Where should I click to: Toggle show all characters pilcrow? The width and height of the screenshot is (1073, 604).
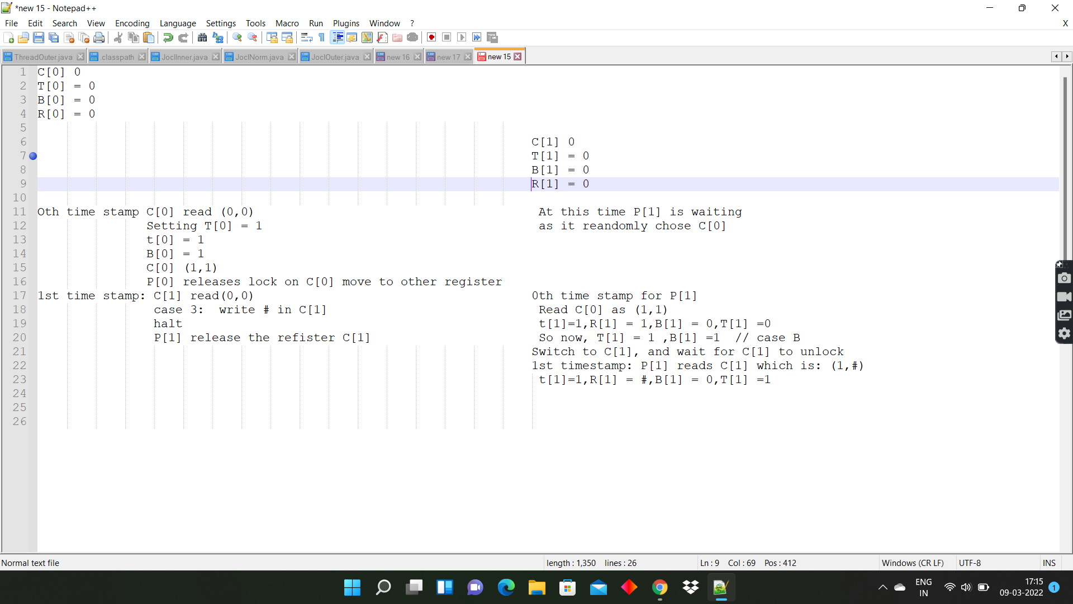click(322, 37)
